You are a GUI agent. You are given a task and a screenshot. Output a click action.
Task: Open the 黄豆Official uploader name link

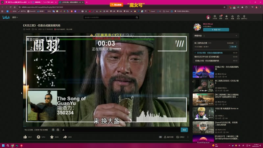[x=208, y=24]
